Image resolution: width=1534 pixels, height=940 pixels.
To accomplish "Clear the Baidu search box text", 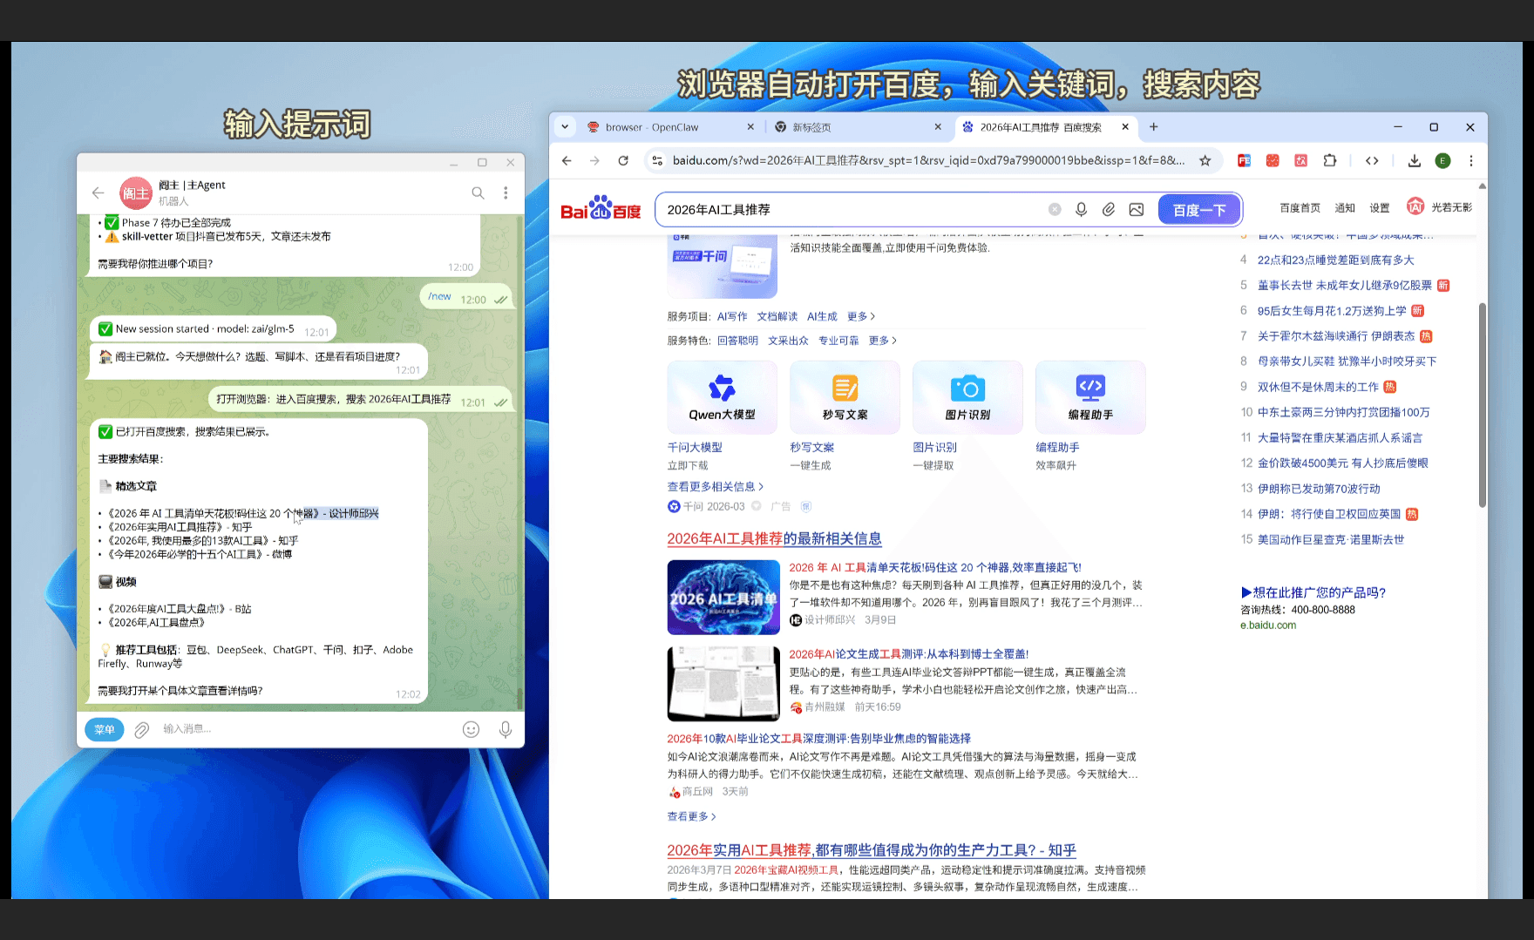I will pos(1055,209).
